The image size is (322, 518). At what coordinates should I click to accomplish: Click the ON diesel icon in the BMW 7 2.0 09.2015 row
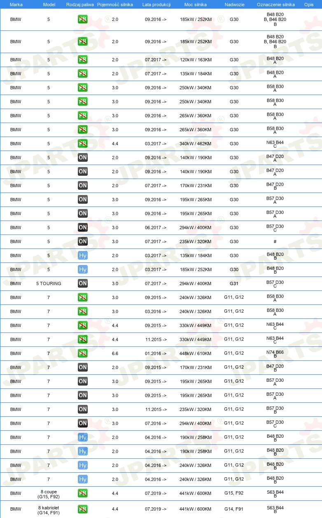tap(83, 367)
